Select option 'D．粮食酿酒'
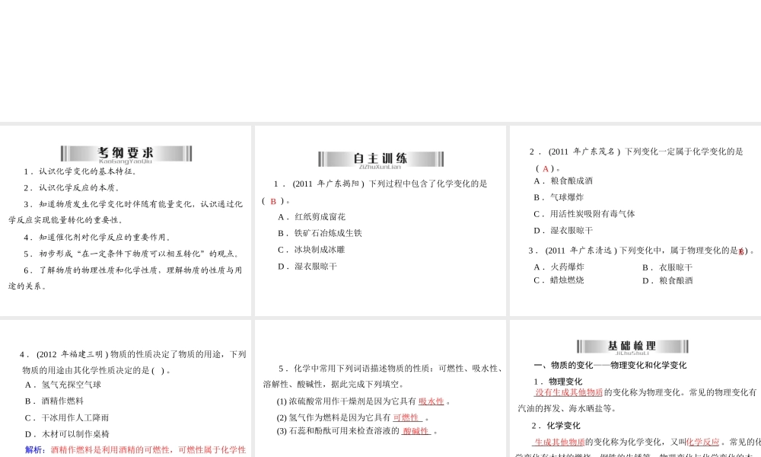This screenshot has width=761, height=457. click(x=667, y=281)
